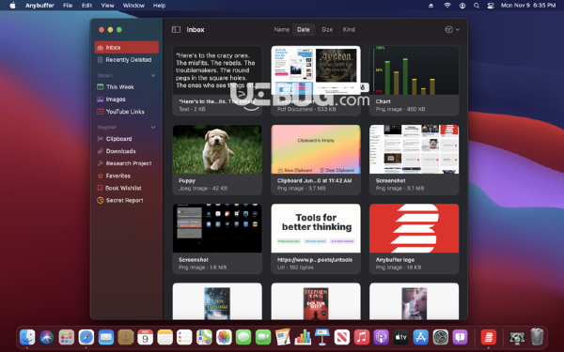This screenshot has width=564, height=352.
Task: Collapse the Regular section in sidebar
Action: 153,127
